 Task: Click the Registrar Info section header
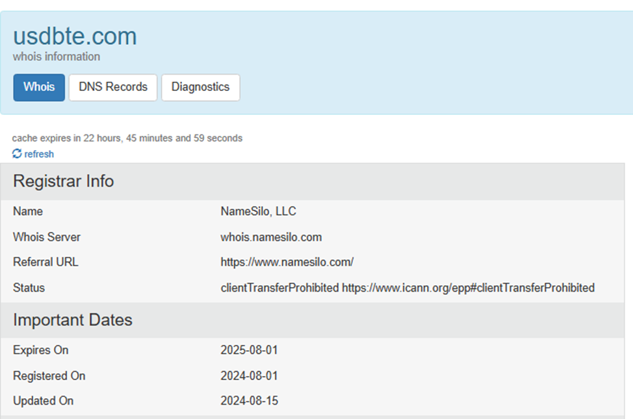[64, 181]
